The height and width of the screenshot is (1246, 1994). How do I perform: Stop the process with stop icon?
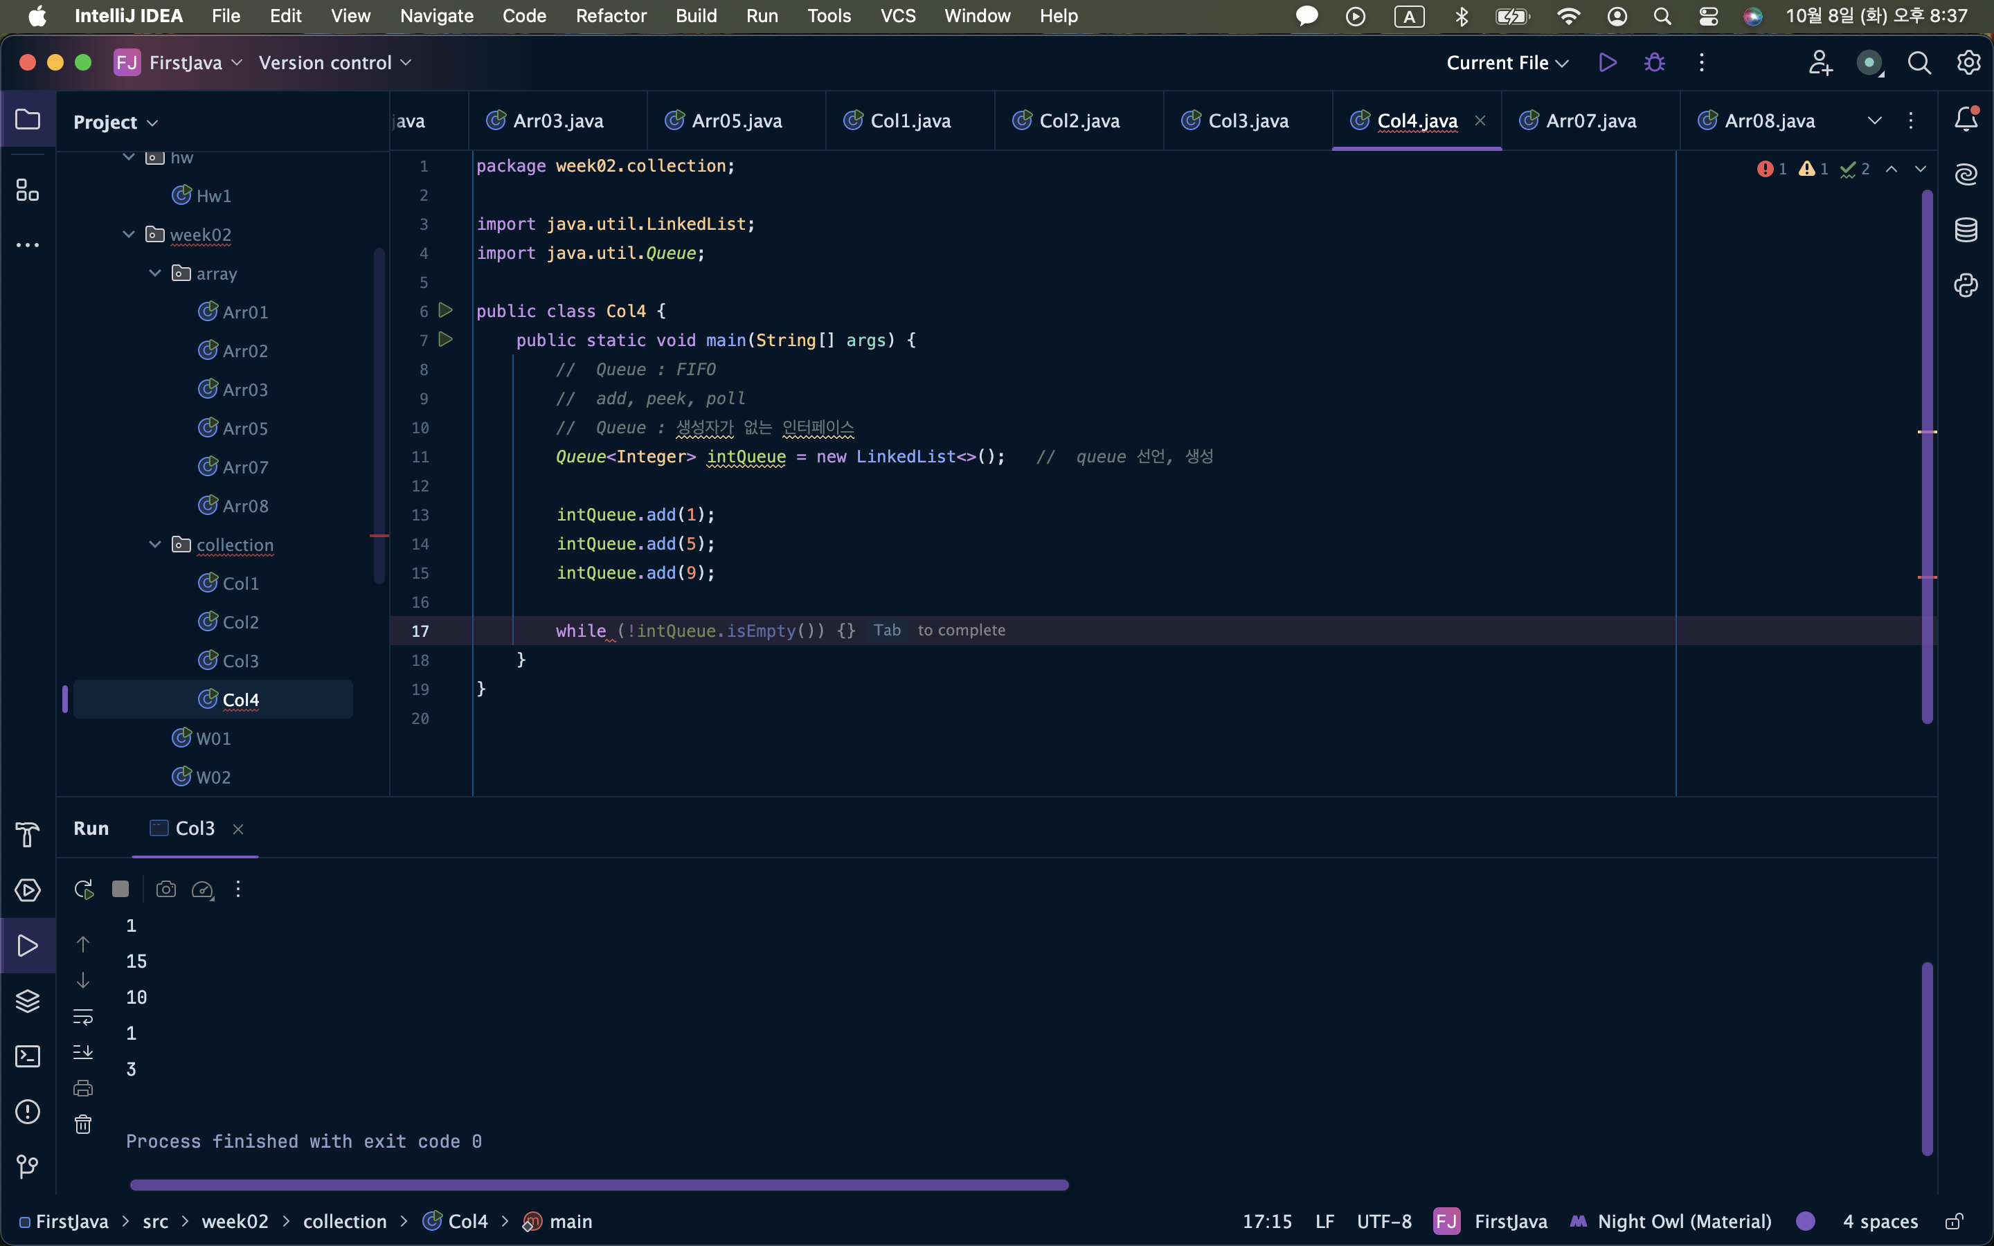[120, 890]
